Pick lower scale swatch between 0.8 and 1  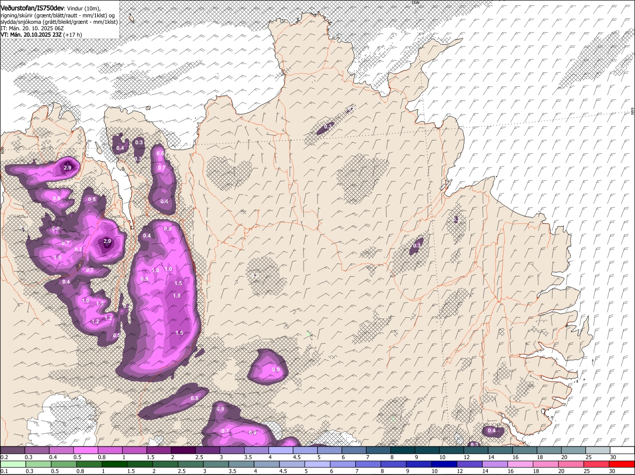(89, 464)
